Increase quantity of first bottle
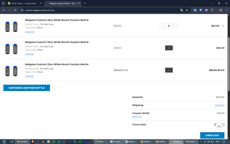Image resolution: width=230 pixels, height=144 pixels. coord(176,26)
